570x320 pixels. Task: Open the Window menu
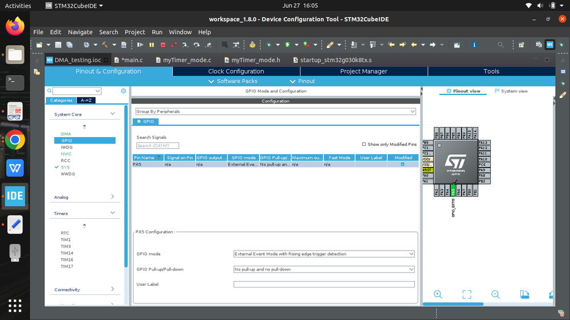[x=180, y=32]
